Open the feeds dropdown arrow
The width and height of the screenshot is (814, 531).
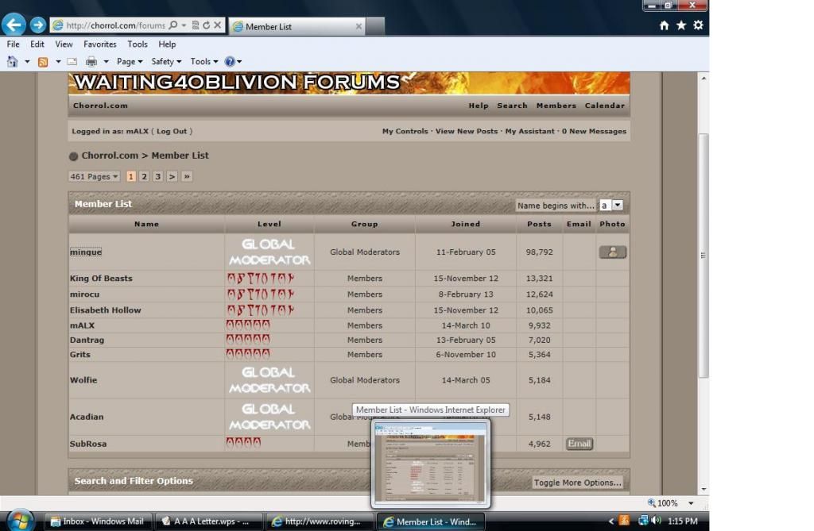(58, 62)
